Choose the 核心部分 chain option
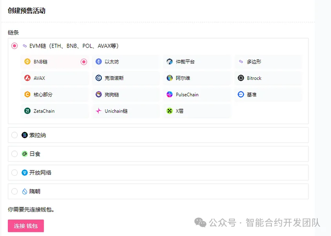Image resolution: width=331 pixels, height=236 pixels. (55, 94)
